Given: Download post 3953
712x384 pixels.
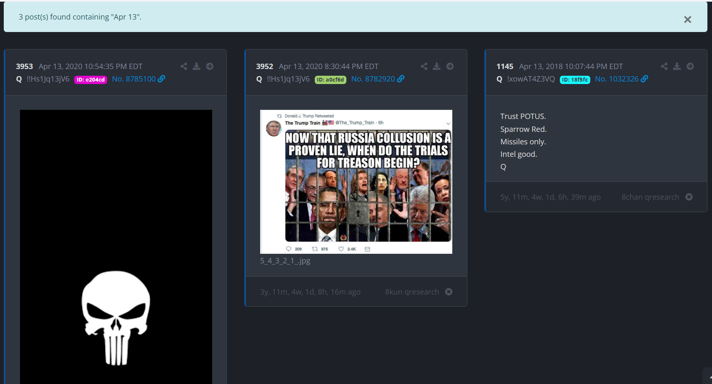Looking at the screenshot, I should pos(197,66).
